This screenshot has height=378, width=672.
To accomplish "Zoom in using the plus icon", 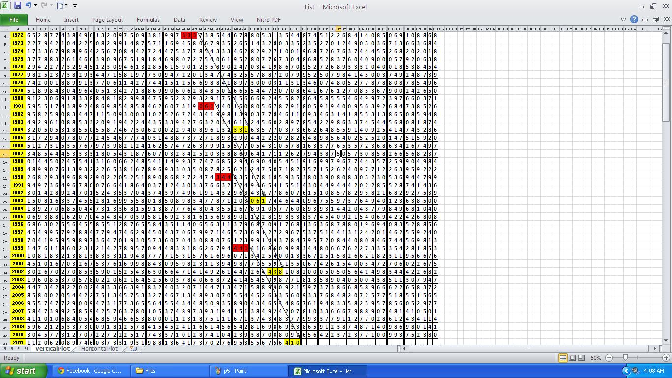I will tap(666, 358).
